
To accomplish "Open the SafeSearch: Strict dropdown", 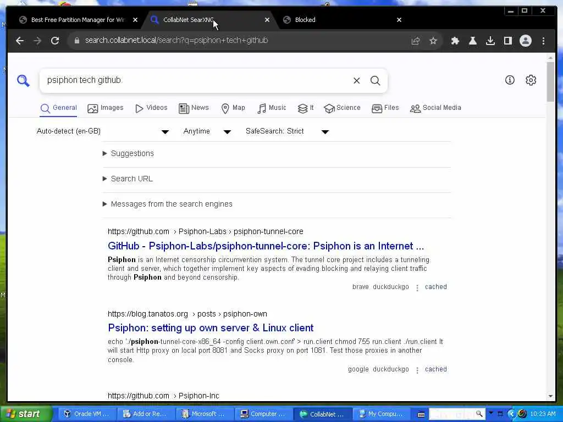I will (x=287, y=131).
